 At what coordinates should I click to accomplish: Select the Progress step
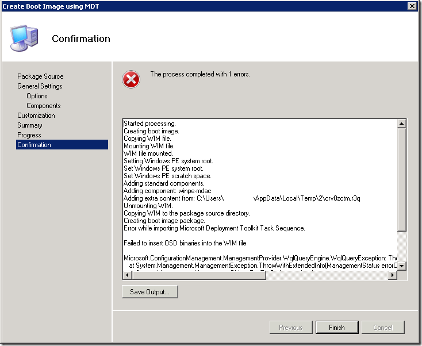pyautogui.click(x=29, y=135)
